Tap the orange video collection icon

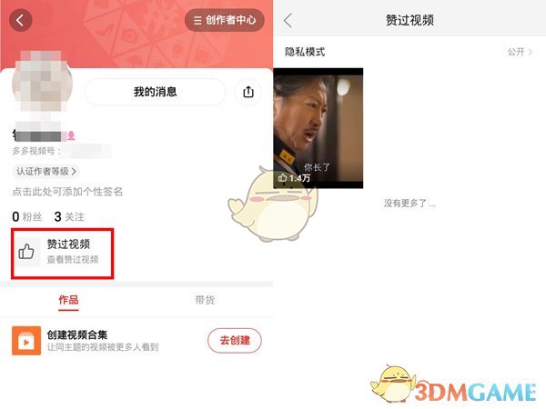[x=26, y=341]
